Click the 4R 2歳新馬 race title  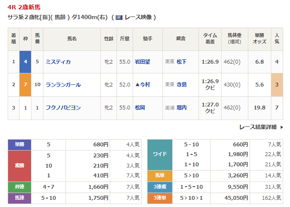[x=24, y=7]
